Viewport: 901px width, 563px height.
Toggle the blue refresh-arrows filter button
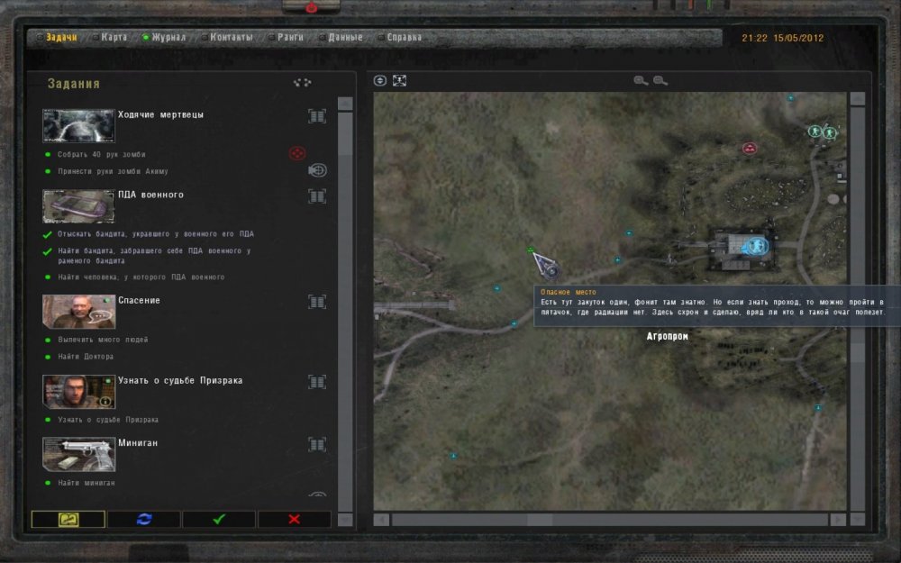(x=143, y=520)
